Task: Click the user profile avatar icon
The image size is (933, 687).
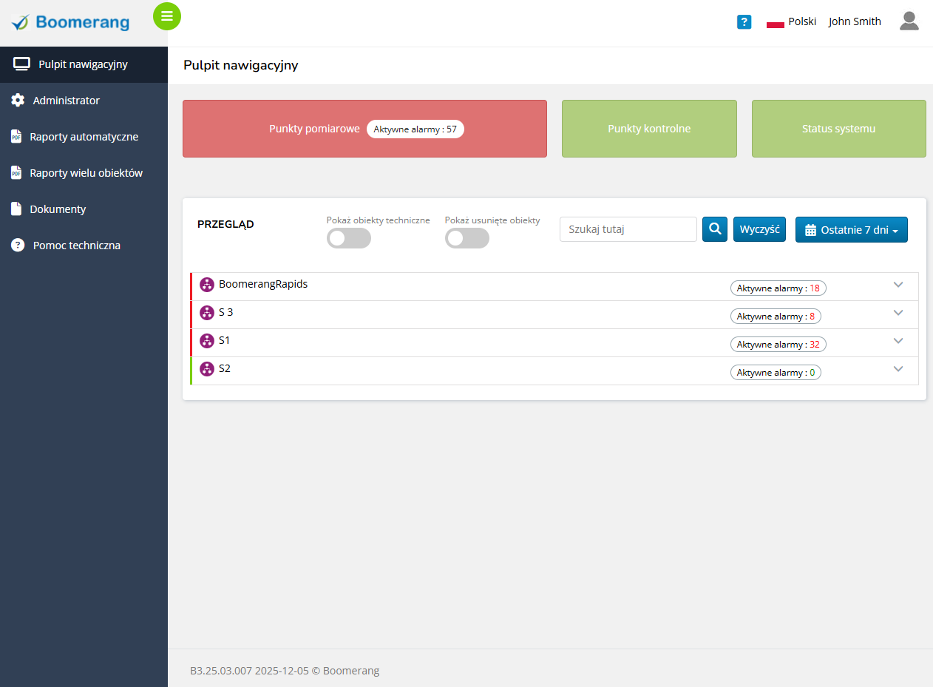Action: (x=909, y=21)
